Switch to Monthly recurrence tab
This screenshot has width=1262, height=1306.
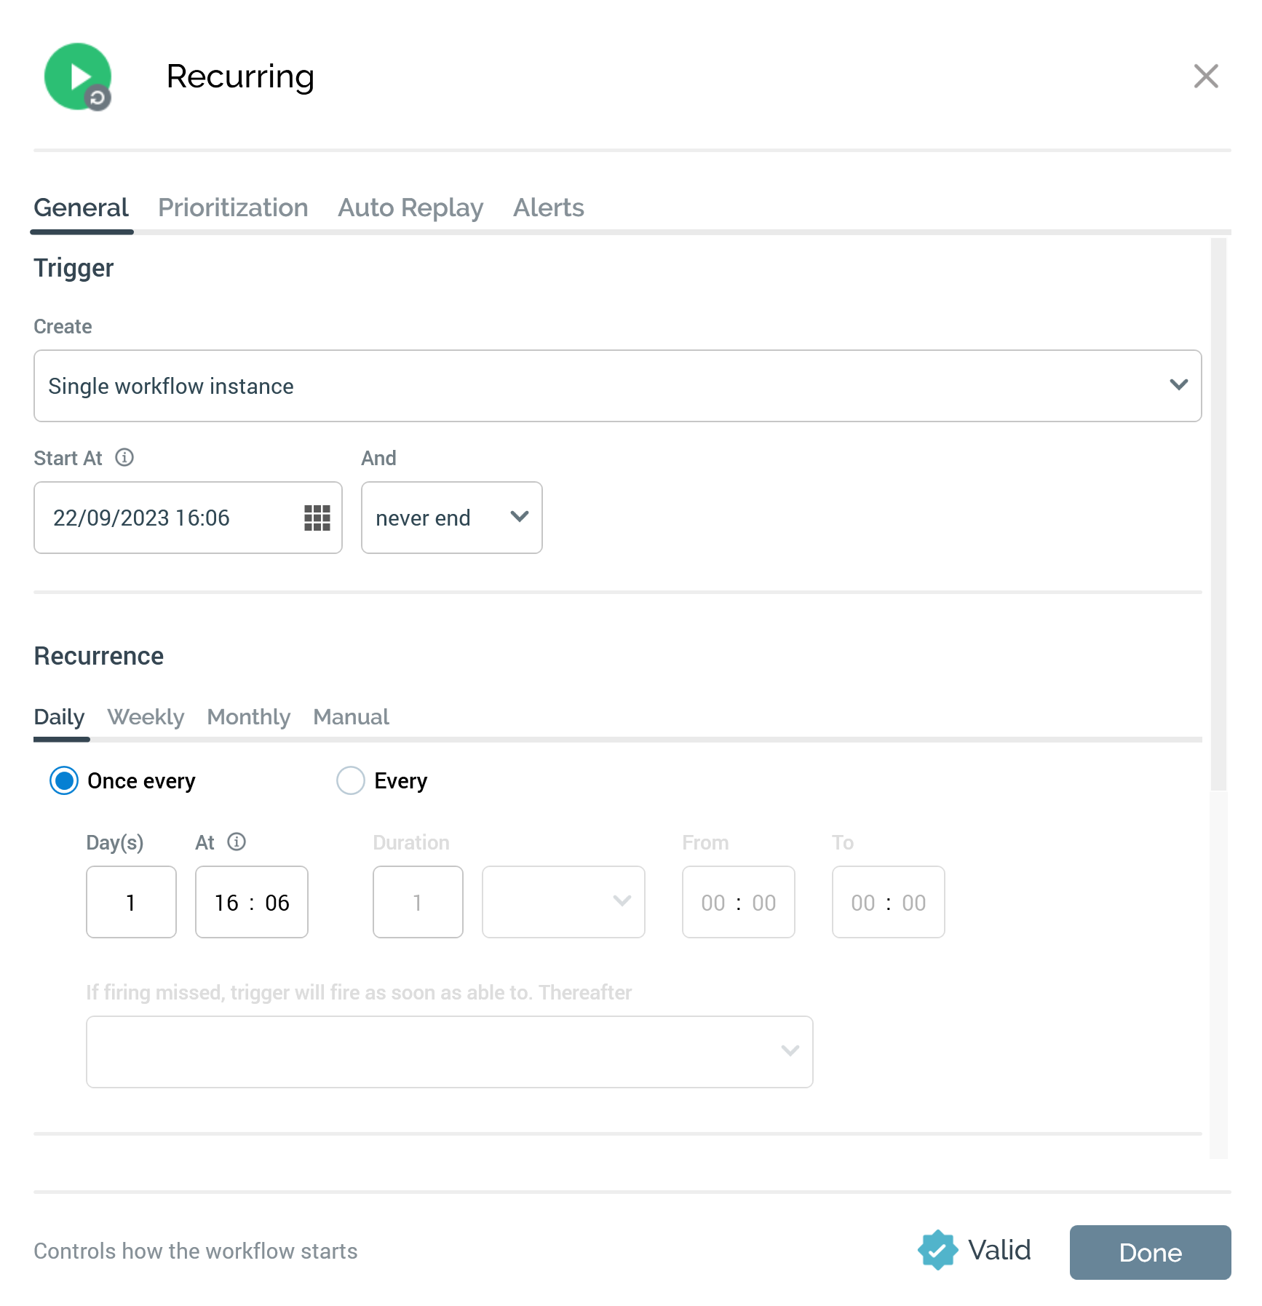(248, 717)
